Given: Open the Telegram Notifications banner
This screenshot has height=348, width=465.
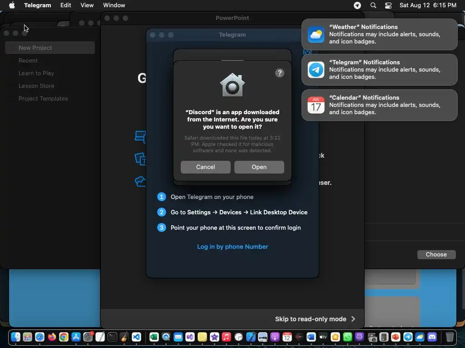Looking at the screenshot, I should click(379, 70).
